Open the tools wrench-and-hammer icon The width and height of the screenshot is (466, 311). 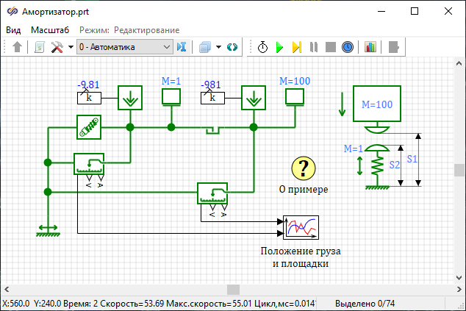tap(57, 47)
